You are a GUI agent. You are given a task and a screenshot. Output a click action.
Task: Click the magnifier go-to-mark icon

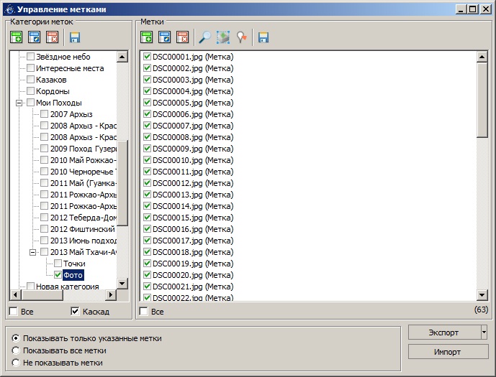(x=205, y=37)
